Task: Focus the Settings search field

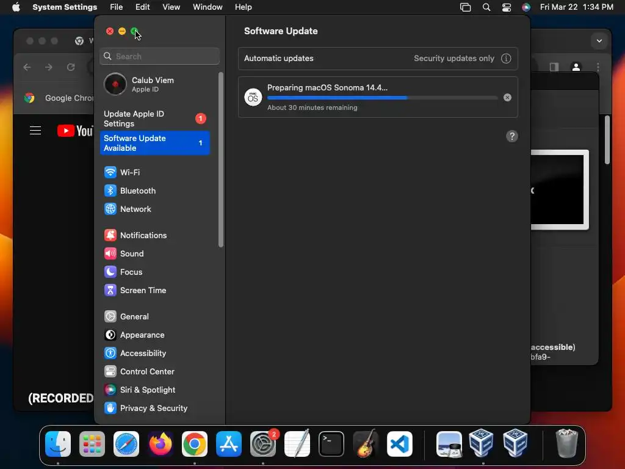Action: (x=159, y=56)
